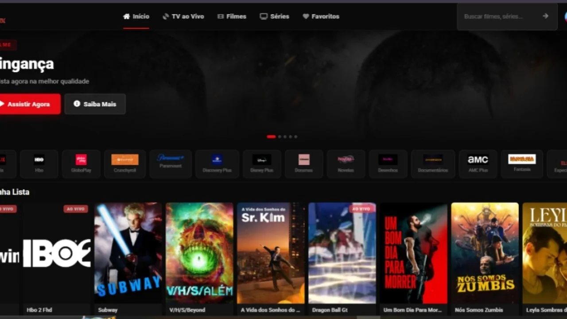Click the 'Dragon Ball Gt' title text
This screenshot has height=319, width=567.
pos(331,310)
